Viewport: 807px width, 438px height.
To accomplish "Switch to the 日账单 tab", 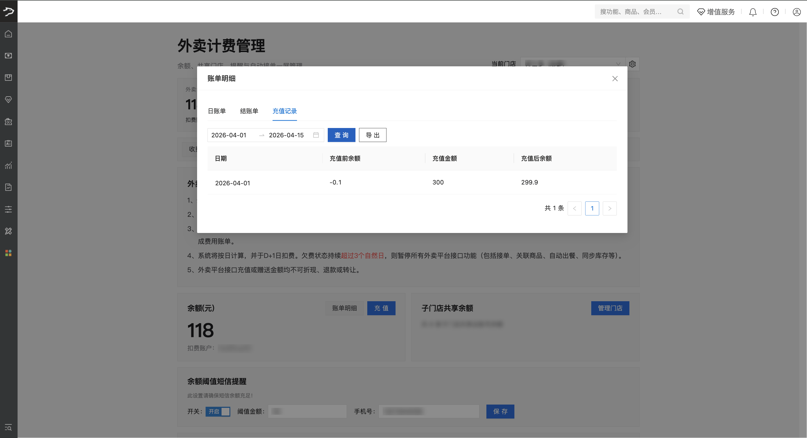I will point(217,111).
